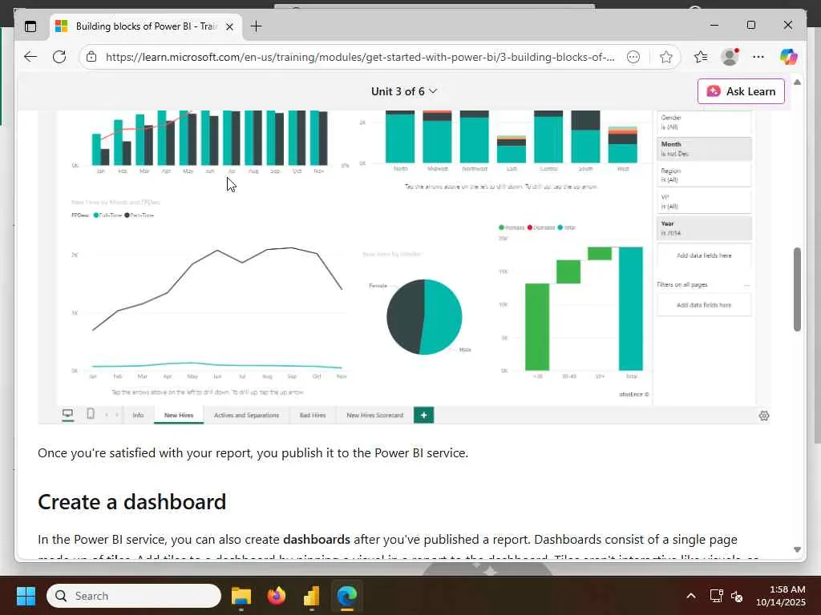
Task: Open Power BI Desktop from the taskbar
Action: (312, 596)
